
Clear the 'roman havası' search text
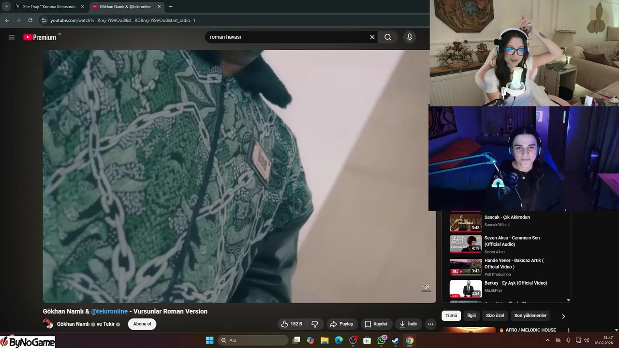coord(372,37)
